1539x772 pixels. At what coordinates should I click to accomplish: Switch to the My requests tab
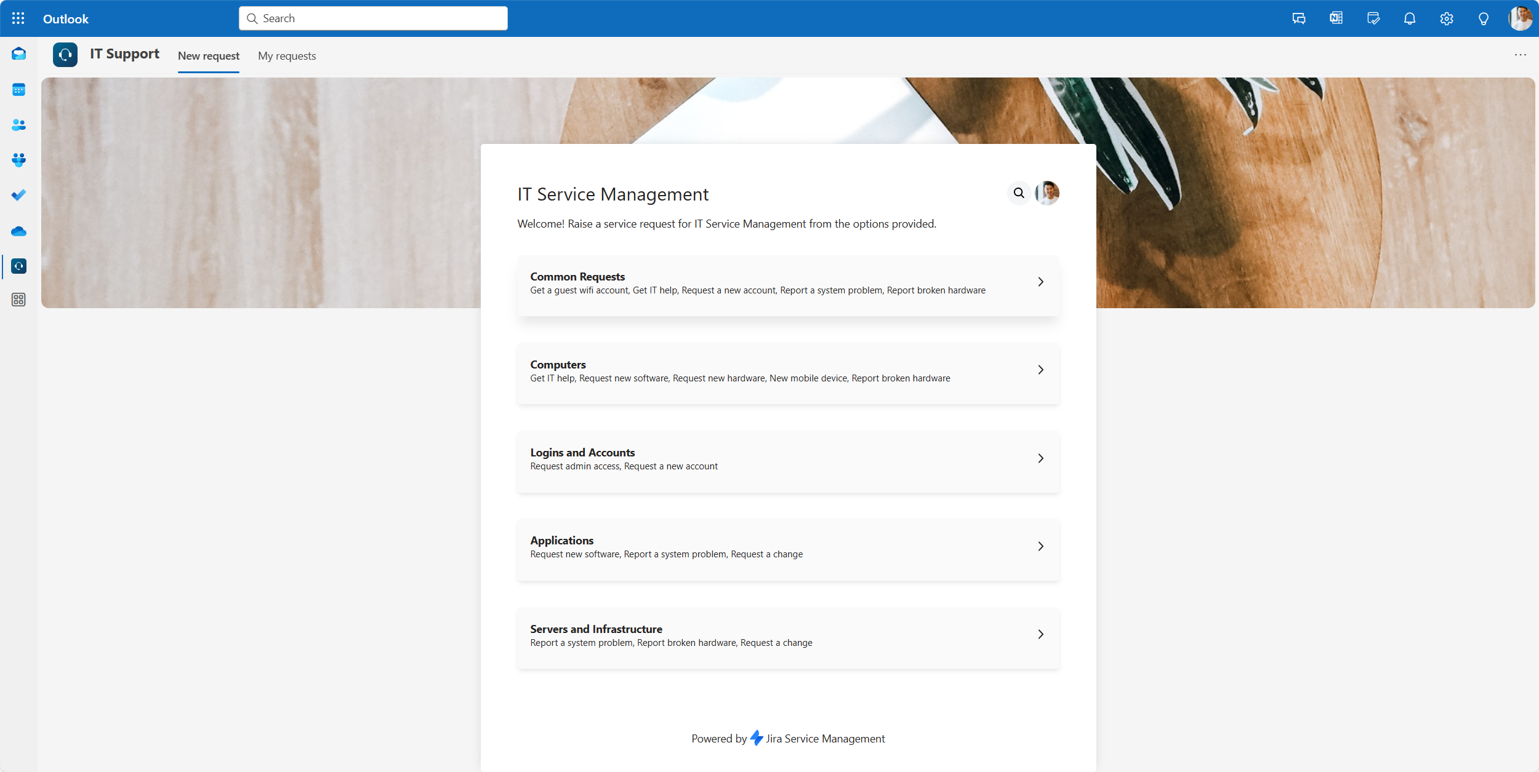(x=287, y=56)
